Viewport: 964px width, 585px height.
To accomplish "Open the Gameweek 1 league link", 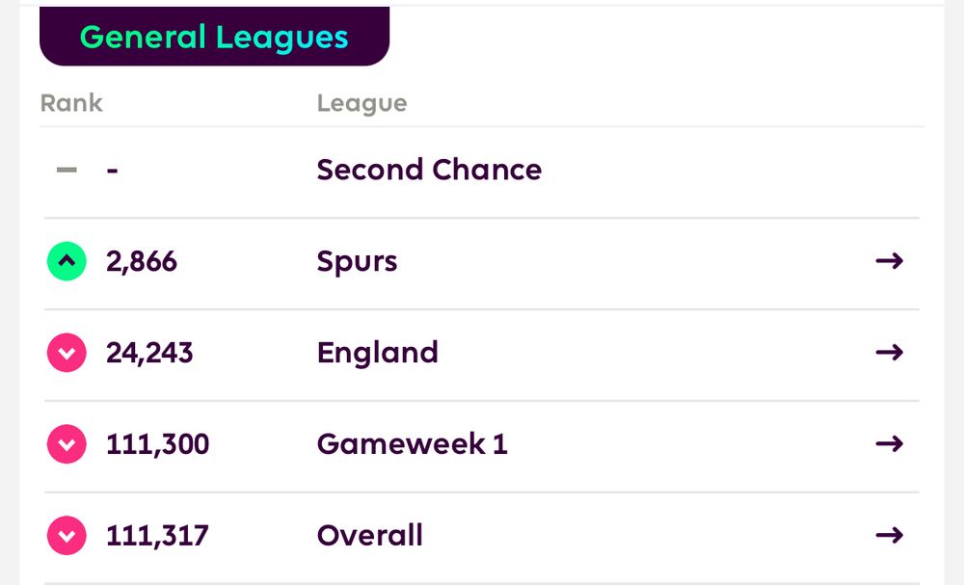I will click(x=412, y=444).
